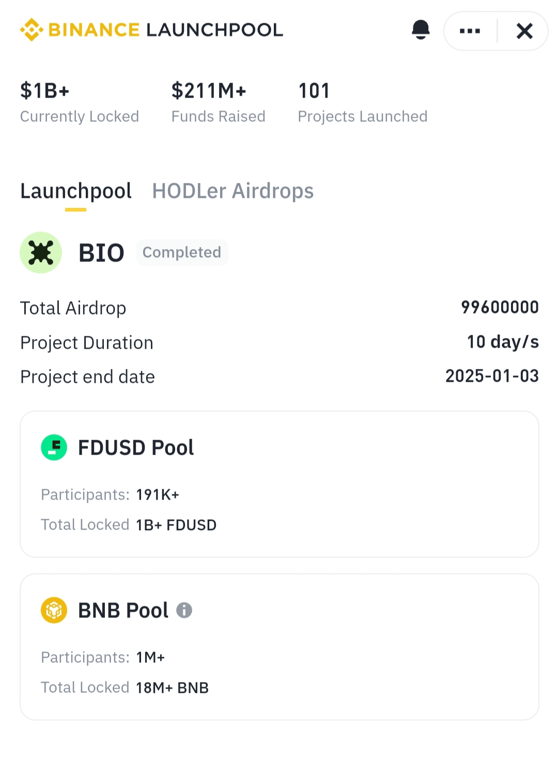558x758 pixels.
Task: Click the BINANCE LAUNCHPOOL header text
Action: tap(165, 30)
